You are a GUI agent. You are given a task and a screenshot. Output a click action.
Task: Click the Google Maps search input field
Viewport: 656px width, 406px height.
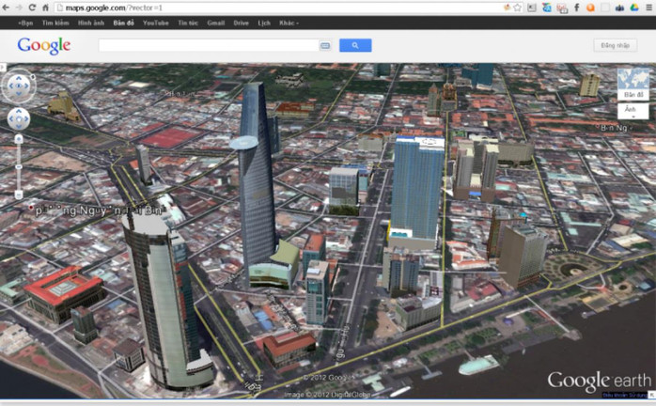point(209,45)
